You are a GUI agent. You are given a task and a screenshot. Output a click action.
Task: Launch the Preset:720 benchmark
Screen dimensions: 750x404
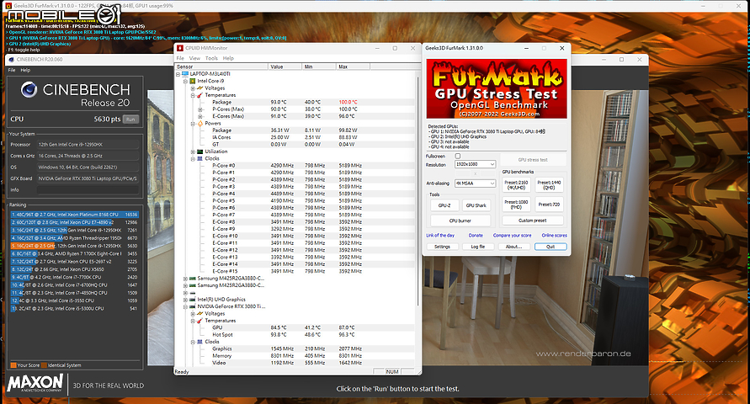pos(549,205)
